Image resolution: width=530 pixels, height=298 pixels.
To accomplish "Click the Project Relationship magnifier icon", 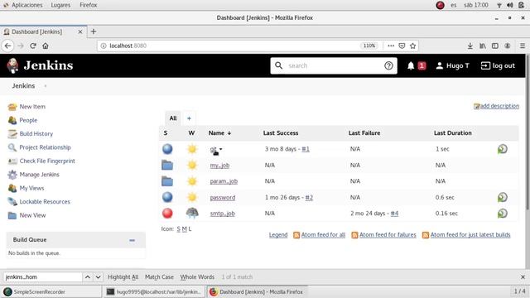I will (x=12, y=147).
